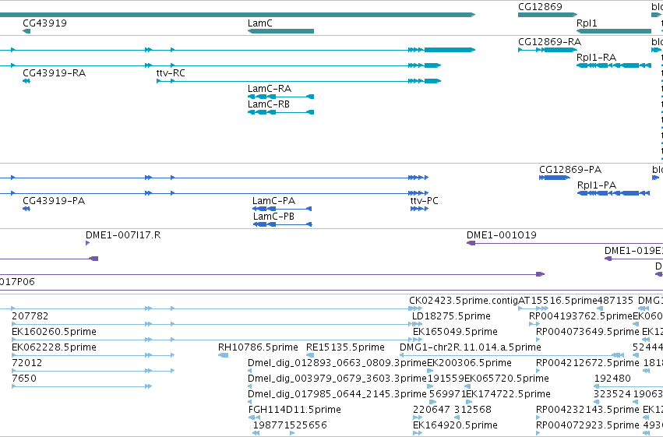
Task: Click the AT15516.5prime EST label
Action: [557, 301]
